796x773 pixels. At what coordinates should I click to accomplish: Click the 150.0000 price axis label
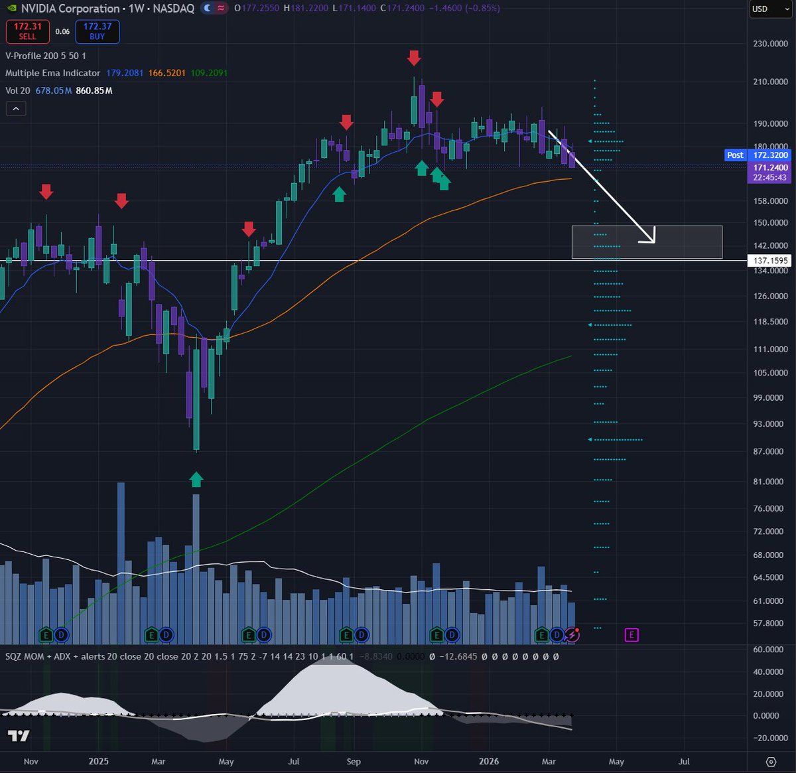770,223
